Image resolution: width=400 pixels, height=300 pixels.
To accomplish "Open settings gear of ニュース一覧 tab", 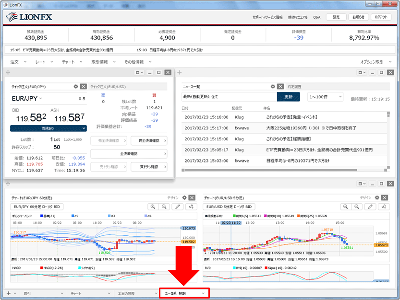I will (273, 87).
